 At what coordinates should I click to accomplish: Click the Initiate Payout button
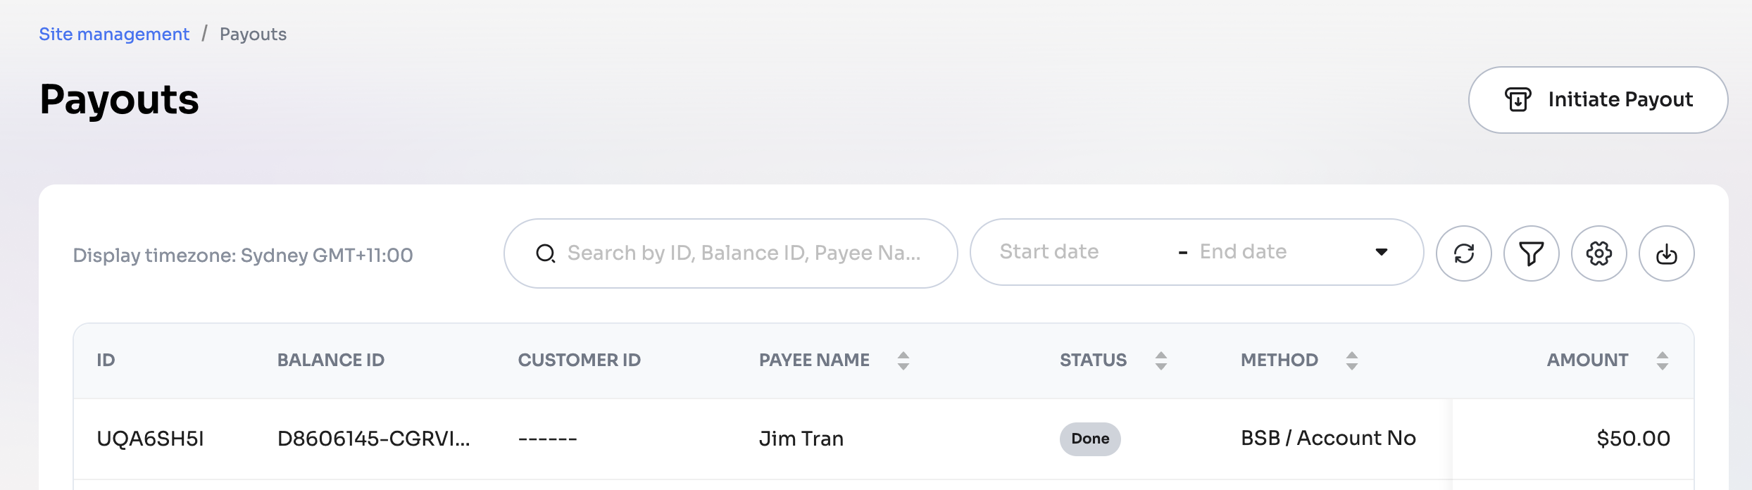[x=1598, y=100]
